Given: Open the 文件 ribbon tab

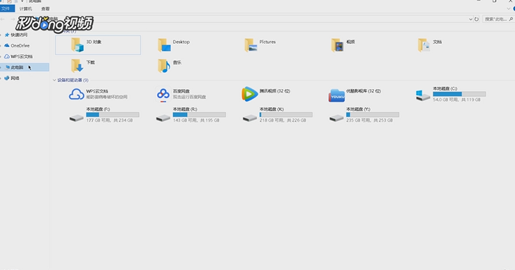Looking at the screenshot, I should [7, 8].
